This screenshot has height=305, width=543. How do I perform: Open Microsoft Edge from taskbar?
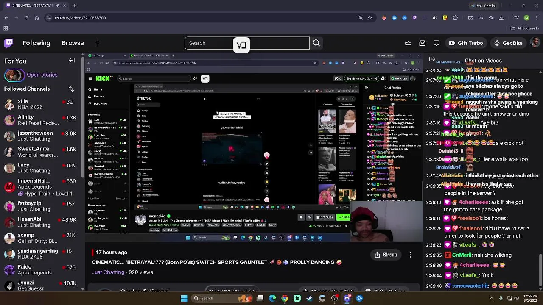click(x=272, y=298)
